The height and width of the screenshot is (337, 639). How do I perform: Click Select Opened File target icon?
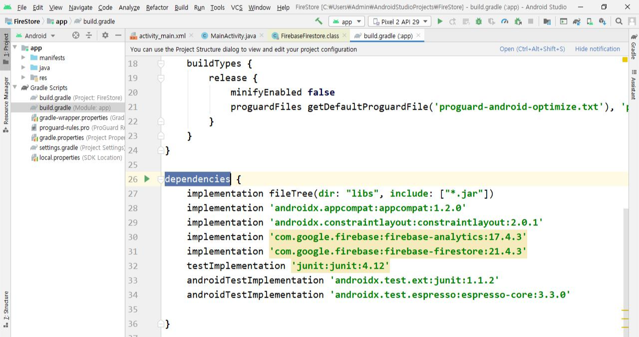click(x=76, y=35)
